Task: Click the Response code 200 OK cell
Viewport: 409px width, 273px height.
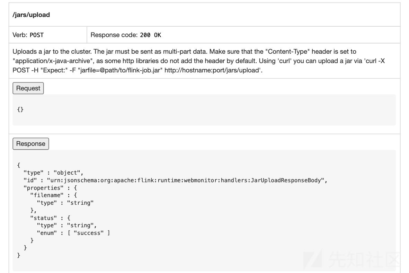Action: pos(243,35)
